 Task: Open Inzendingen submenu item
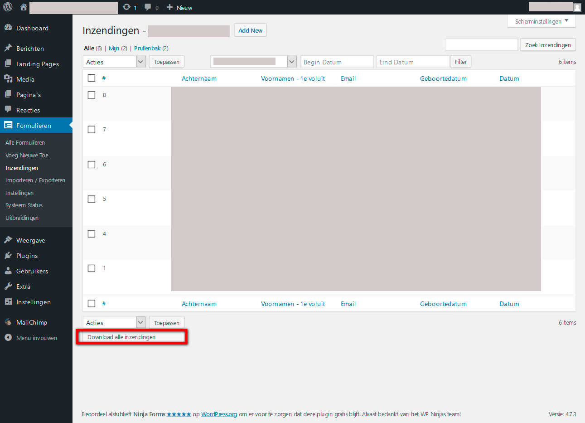coord(22,168)
